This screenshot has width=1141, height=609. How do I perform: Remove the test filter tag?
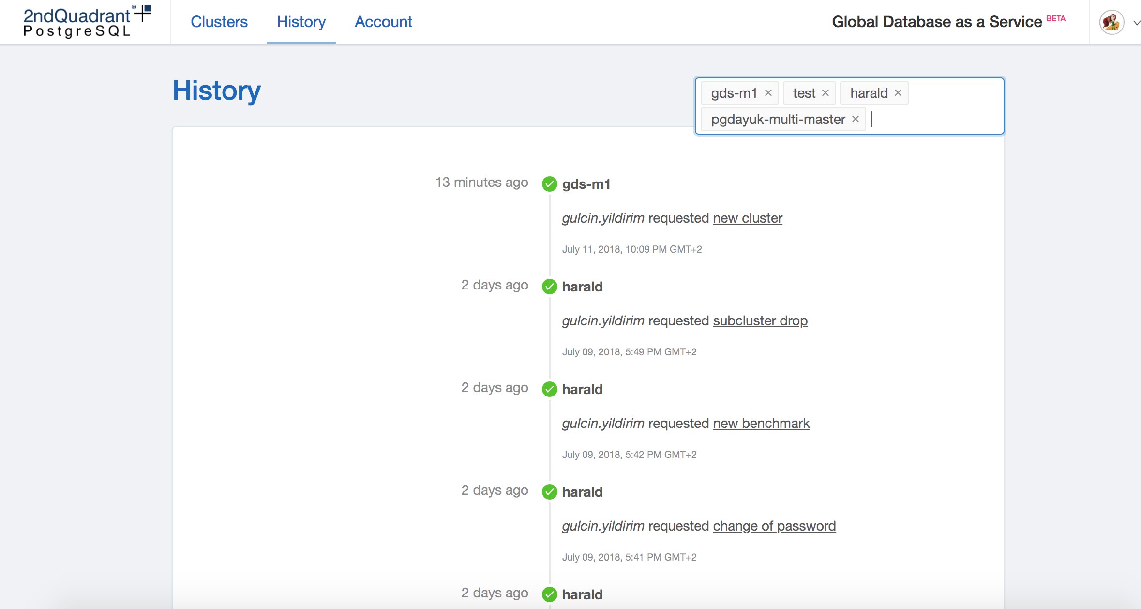coord(826,93)
